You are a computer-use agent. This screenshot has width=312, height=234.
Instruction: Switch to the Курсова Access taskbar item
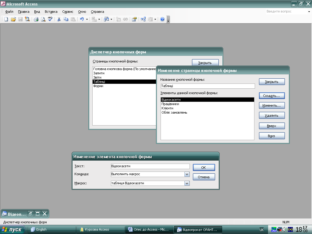coord(101,230)
